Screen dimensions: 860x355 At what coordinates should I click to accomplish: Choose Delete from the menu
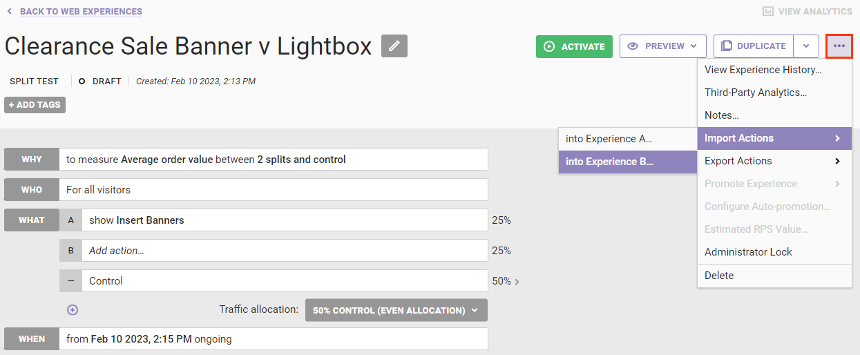(719, 276)
